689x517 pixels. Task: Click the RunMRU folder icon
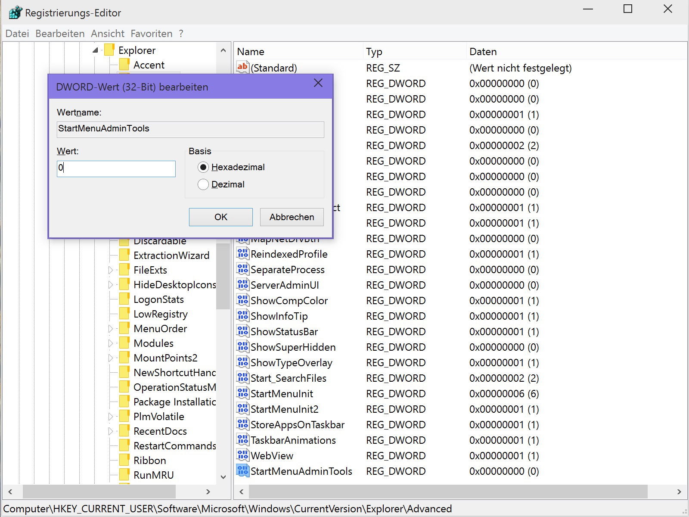pyautogui.click(x=124, y=475)
